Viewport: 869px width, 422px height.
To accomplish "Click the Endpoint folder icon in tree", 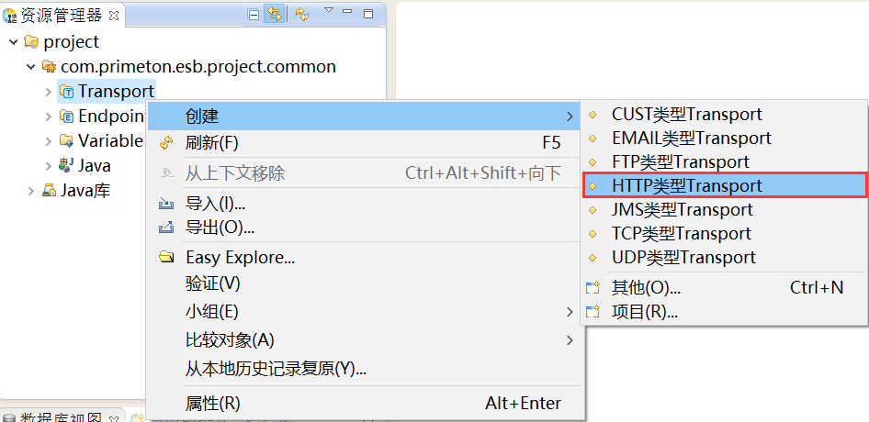I will [x=66, y=117].
